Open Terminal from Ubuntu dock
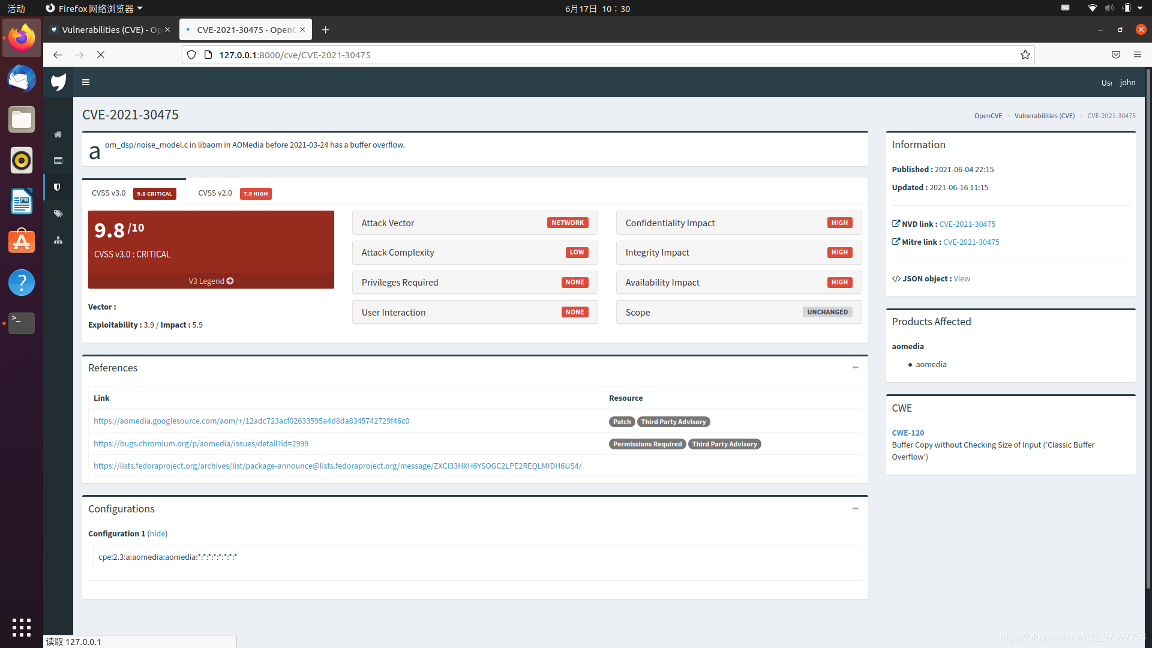Screen dimensions: 1152x648 pos(22,323)
